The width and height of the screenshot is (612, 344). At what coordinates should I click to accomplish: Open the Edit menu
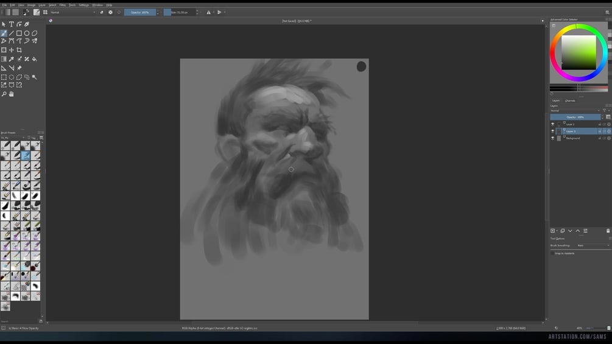coord(12,5)
